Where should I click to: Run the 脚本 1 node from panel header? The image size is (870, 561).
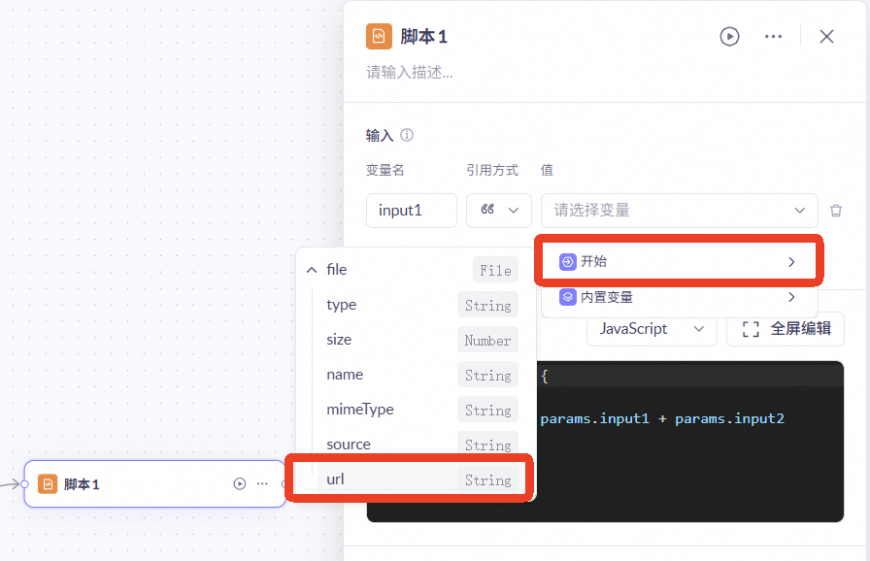729,37
